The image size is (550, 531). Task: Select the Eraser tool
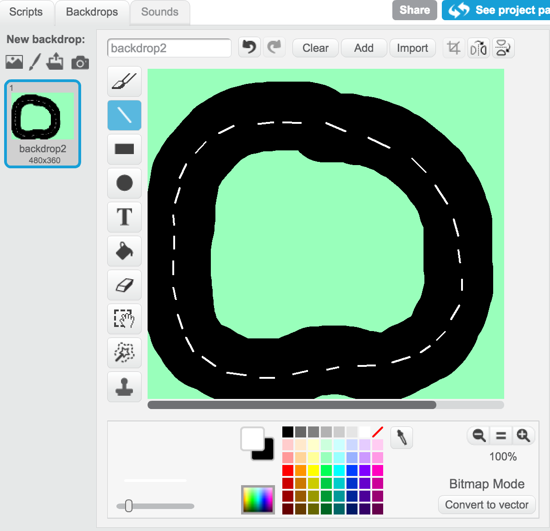tap(124, 285)
